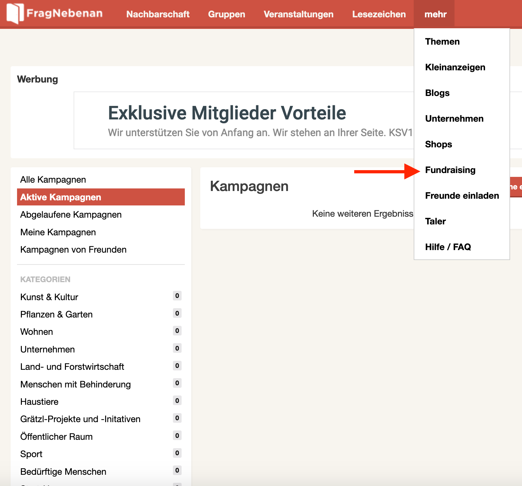Open the Lesezeichen page

pyautogui.click(x=379, y=14)
